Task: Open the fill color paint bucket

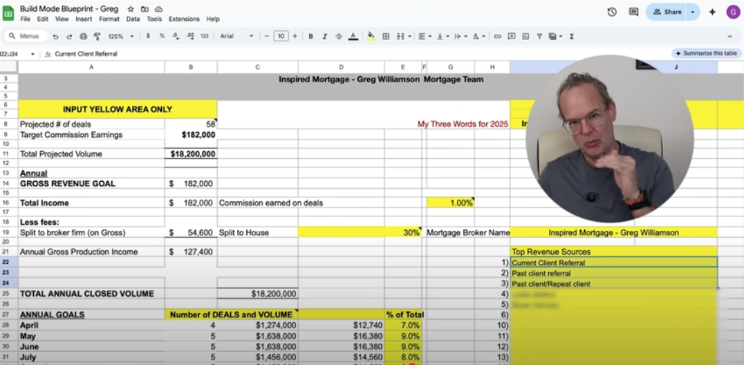Action: point(371,36)
